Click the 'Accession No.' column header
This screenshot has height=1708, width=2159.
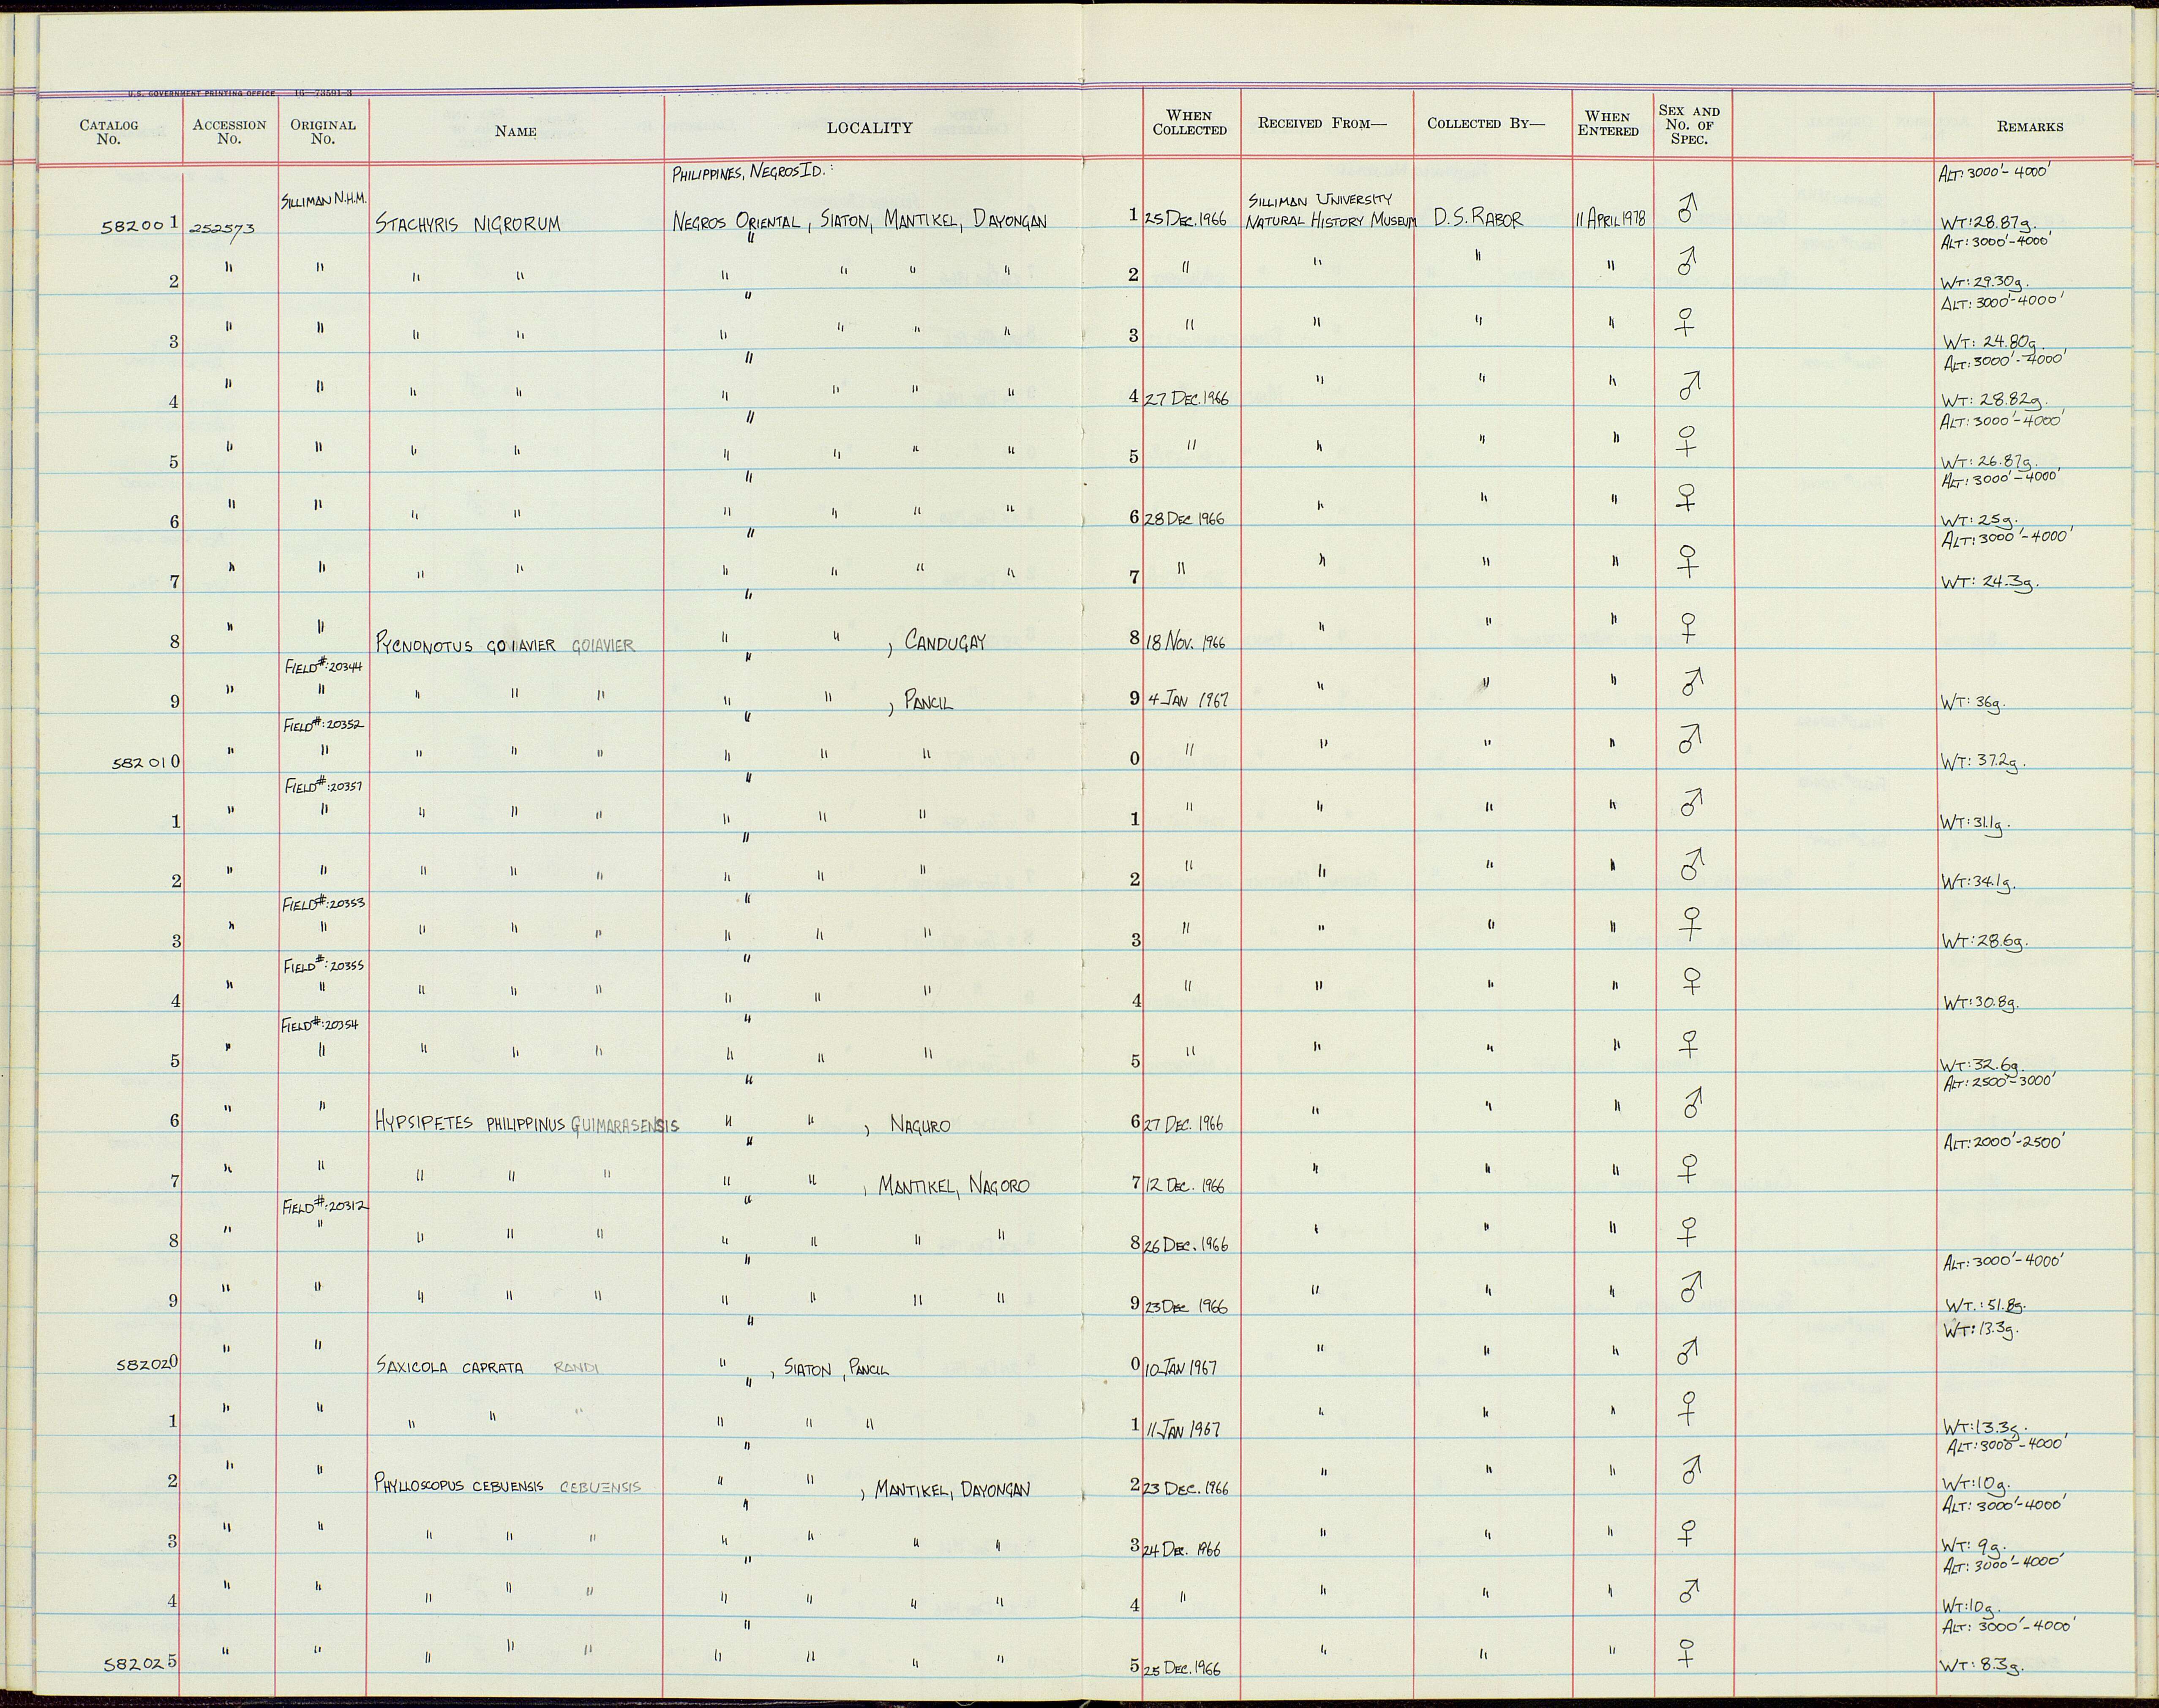pos(229,132)
